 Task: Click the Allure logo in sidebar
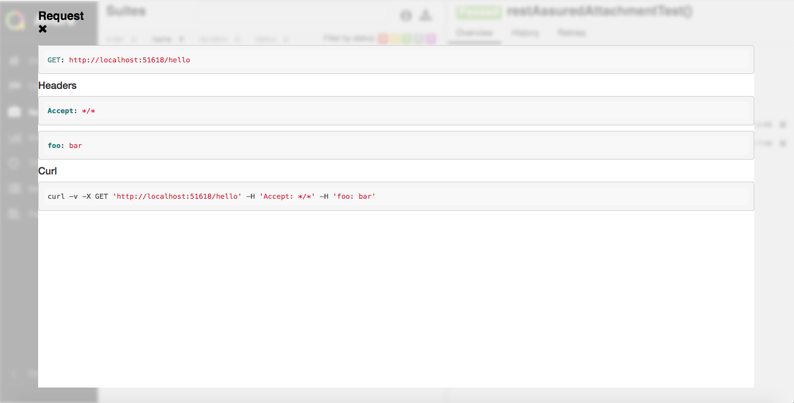pyautogui.click(x=15, y=20)
